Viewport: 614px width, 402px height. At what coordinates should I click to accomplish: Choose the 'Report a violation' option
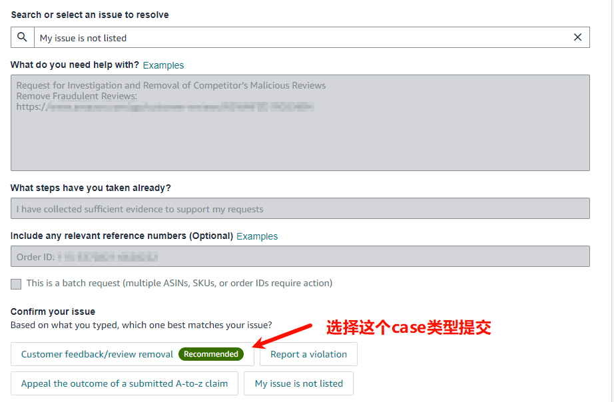tap(308, 354)
